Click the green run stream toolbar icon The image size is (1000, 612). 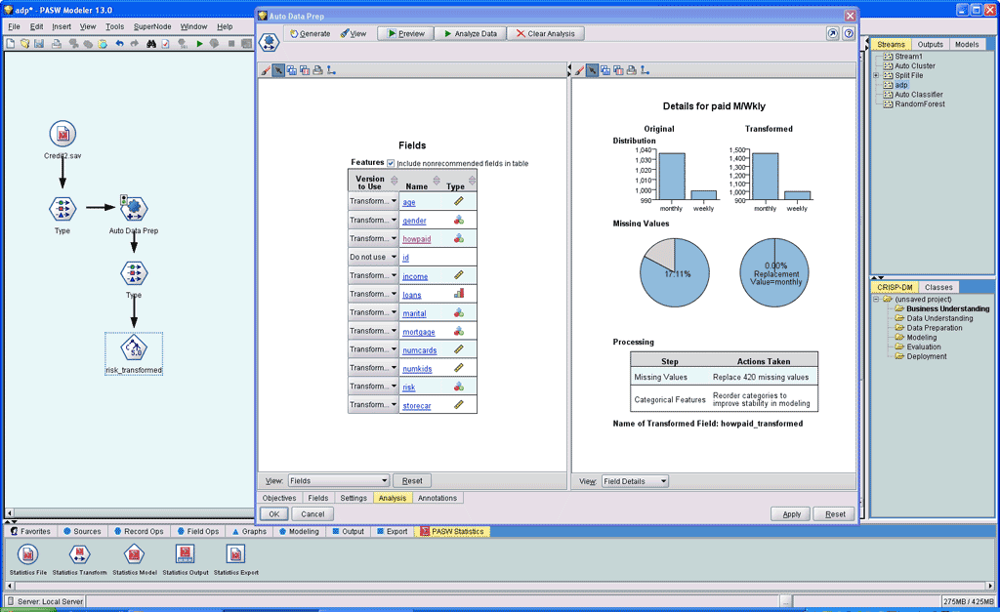pos(199,43)
